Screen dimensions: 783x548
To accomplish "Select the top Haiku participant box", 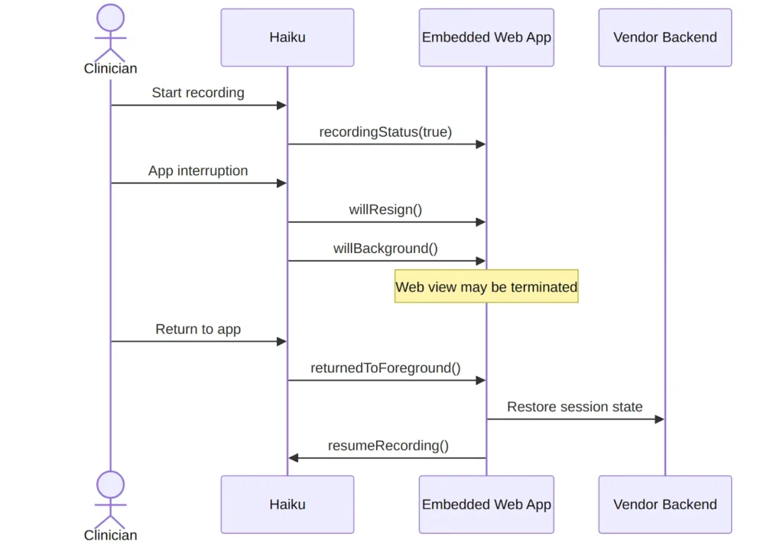I will (x=288, y=37).
